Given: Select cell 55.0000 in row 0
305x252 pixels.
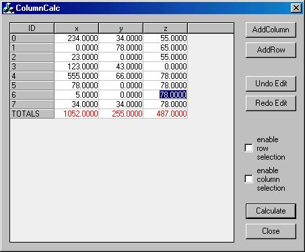Looking at the screenshot, I should point(165,38).
